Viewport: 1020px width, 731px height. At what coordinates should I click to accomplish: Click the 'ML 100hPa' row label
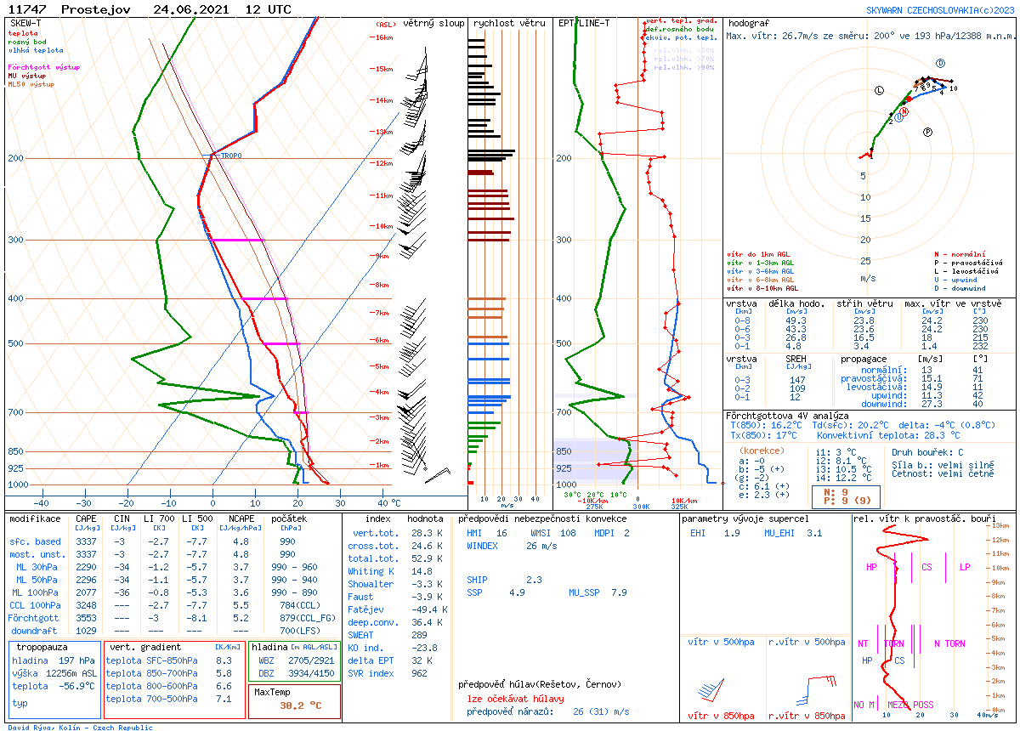click(37, 592)
